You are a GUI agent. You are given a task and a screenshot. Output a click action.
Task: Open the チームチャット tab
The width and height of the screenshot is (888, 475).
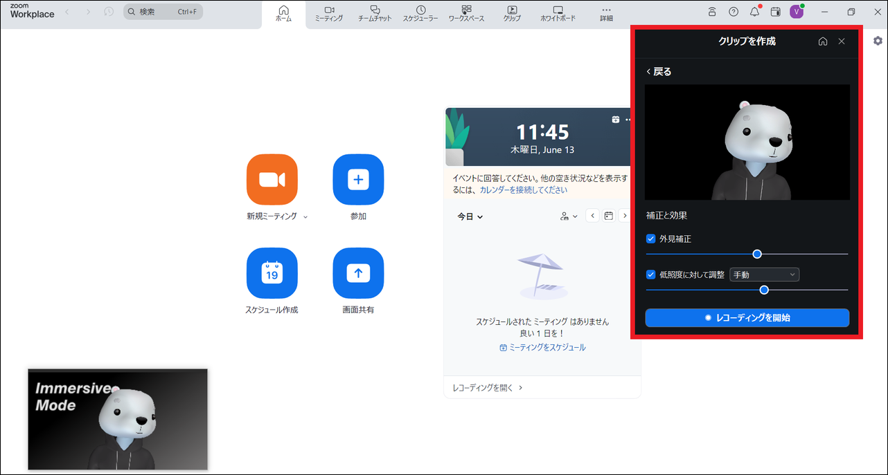(x=375, y=14)
